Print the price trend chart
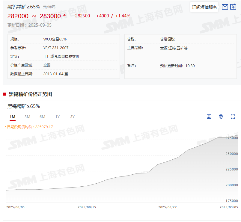 [221, 117]
